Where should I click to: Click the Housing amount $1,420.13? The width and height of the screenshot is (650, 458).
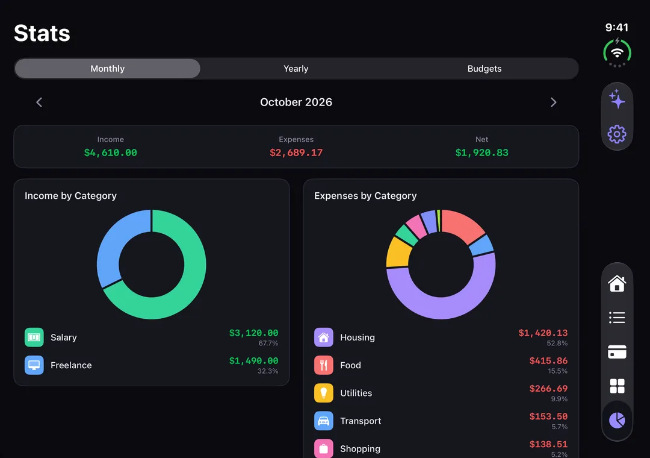pyautogui.click(x=543, y=333)
